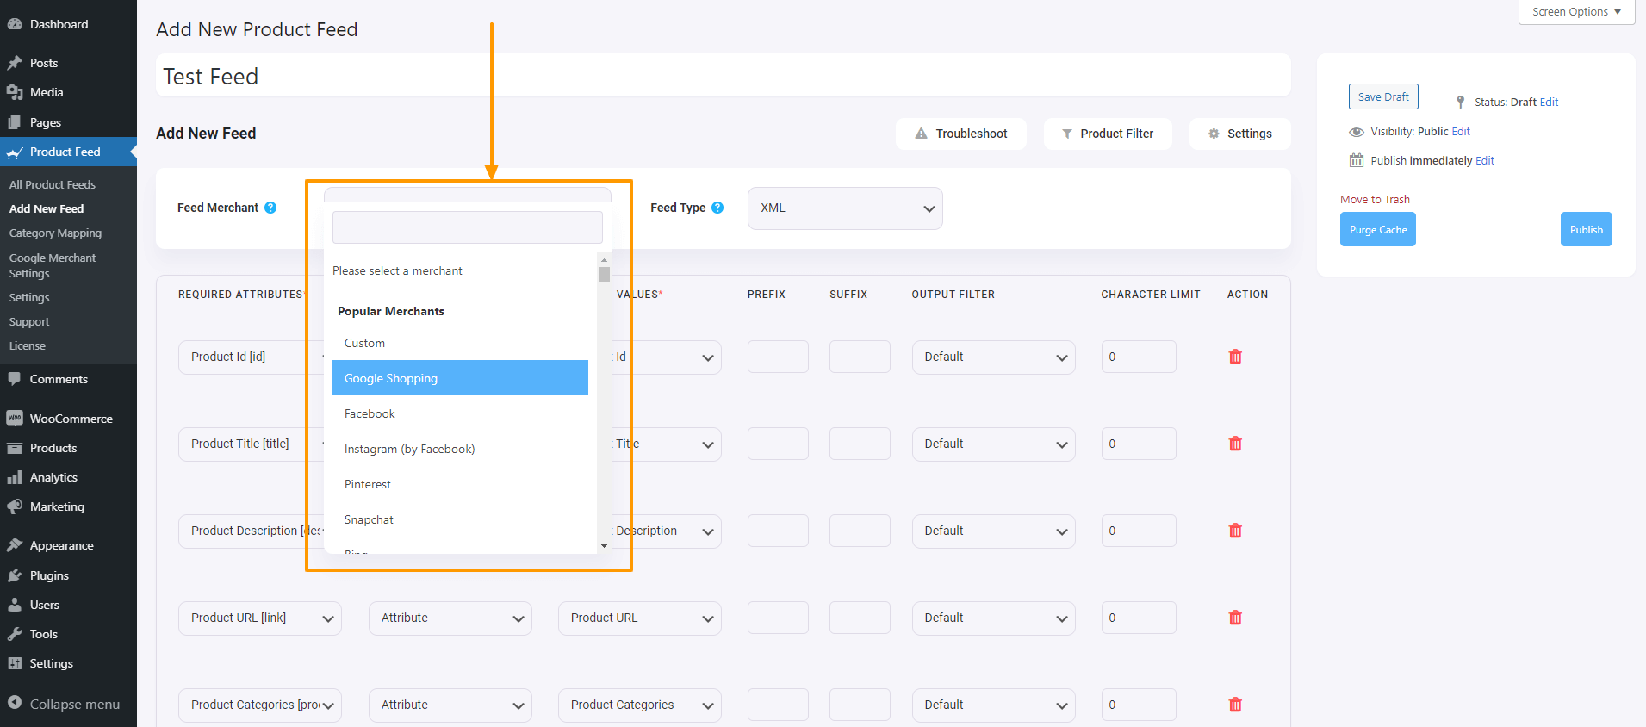Open All Product Feeds submenu item
1646x727 pixels.
tap(53, 184)
